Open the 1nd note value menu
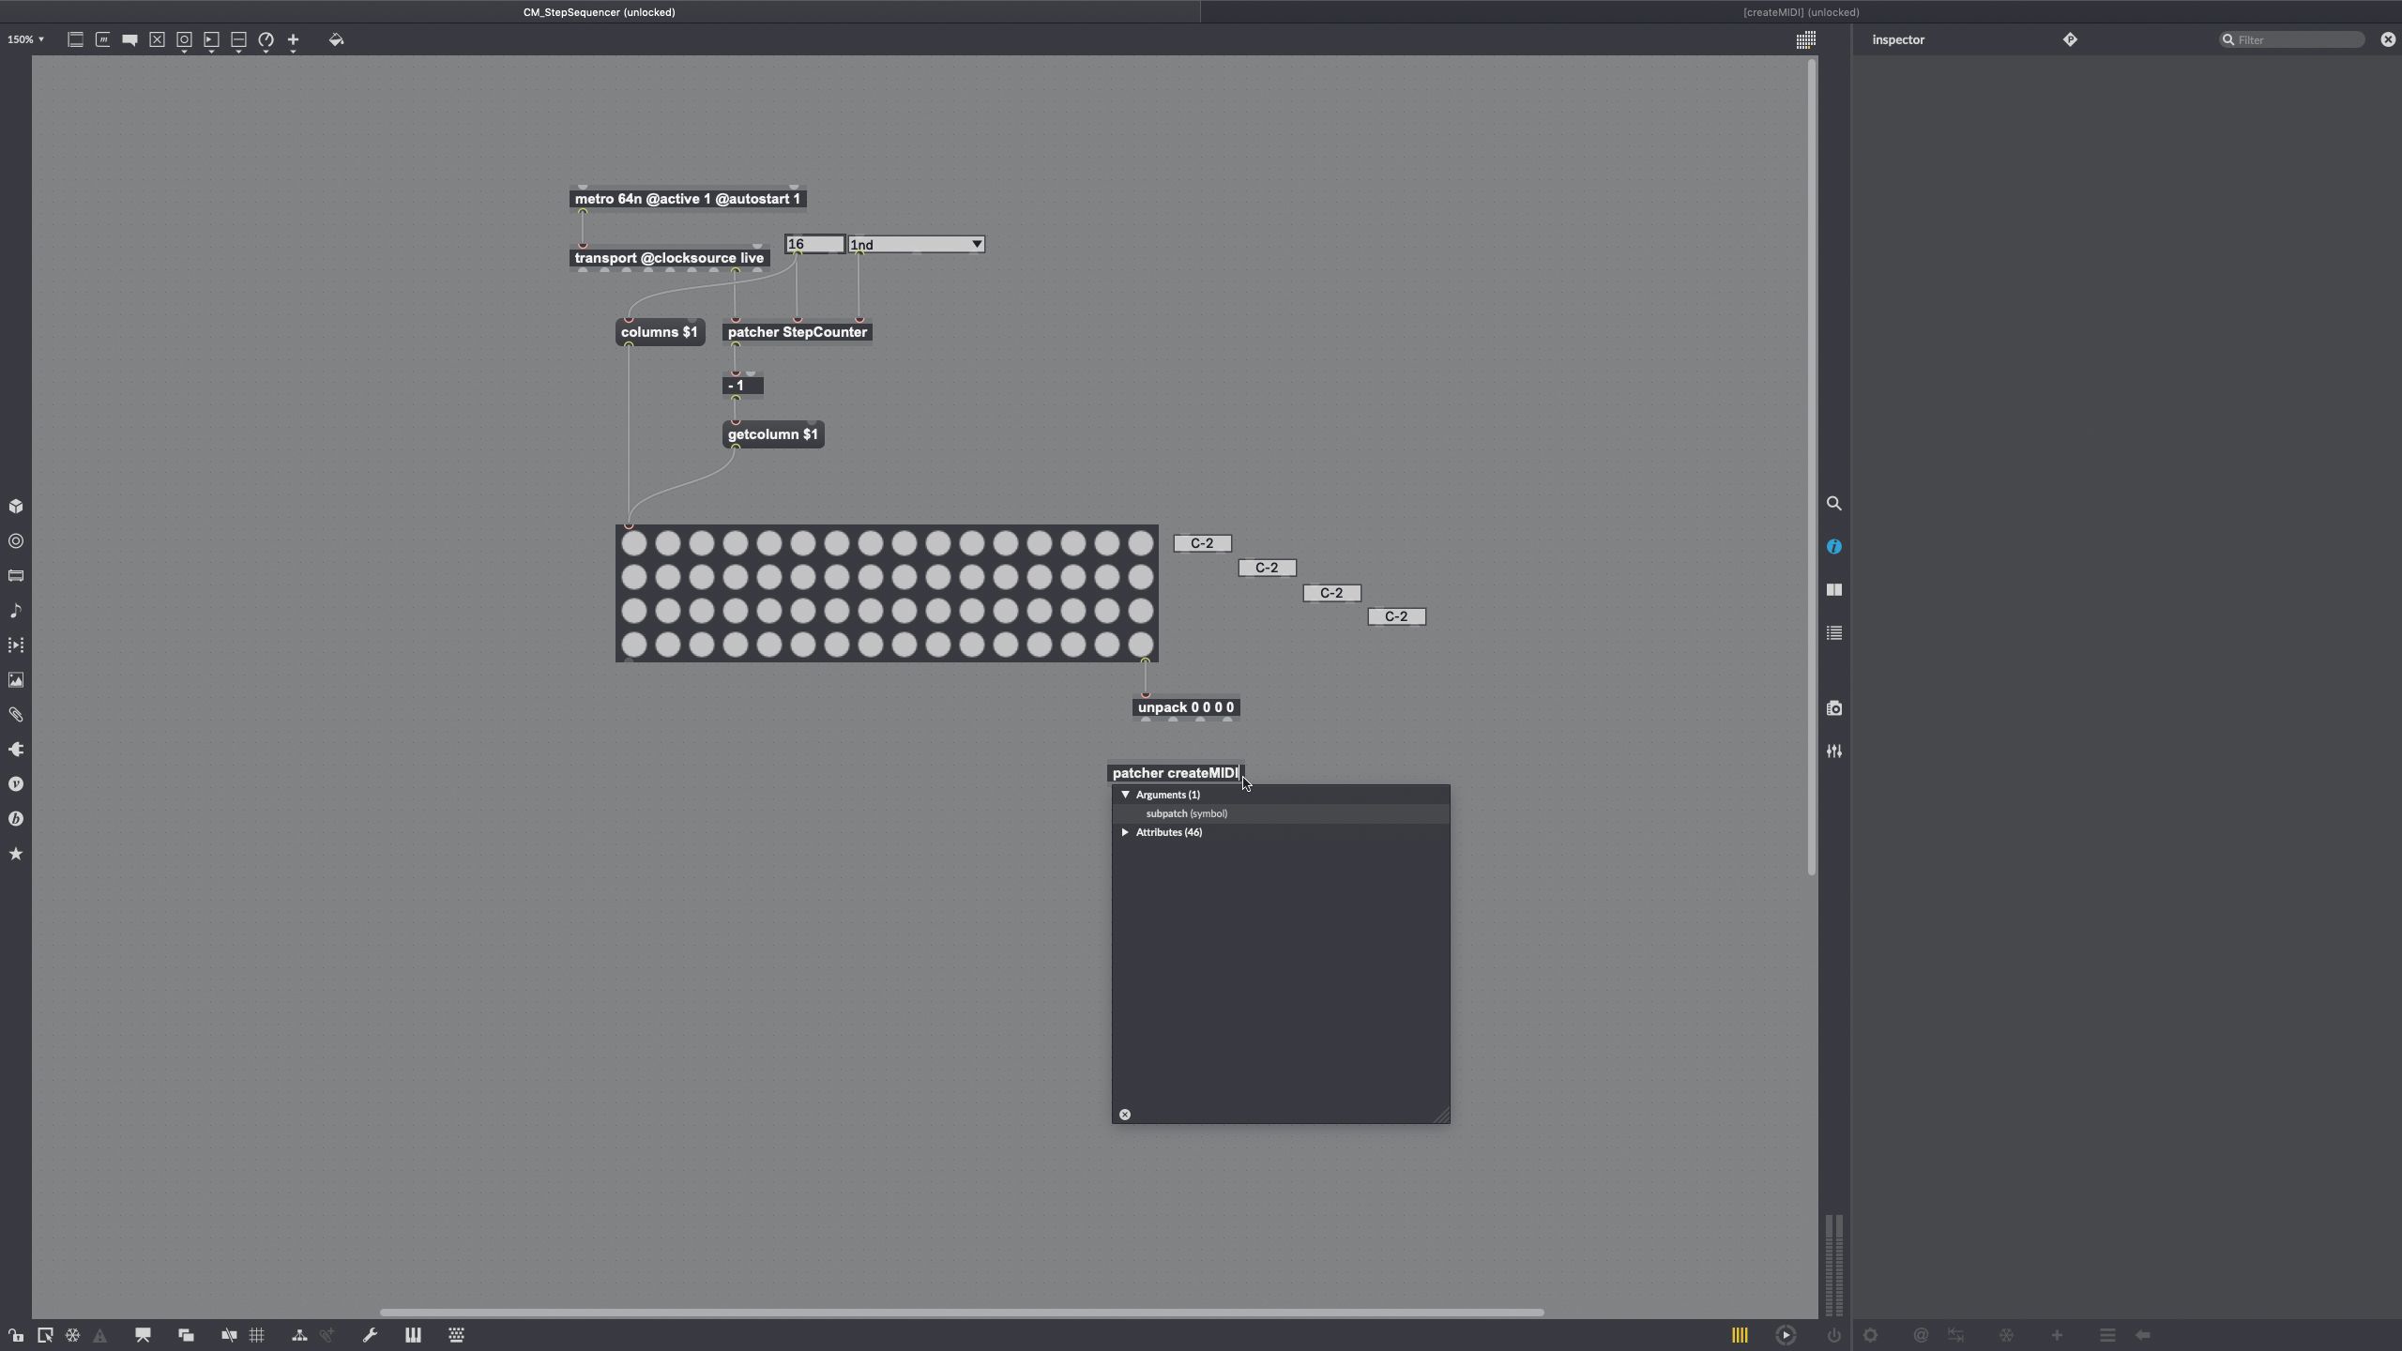Image resolution: width=2402 pixels, height=1351 pixels. tap(917, 245)
